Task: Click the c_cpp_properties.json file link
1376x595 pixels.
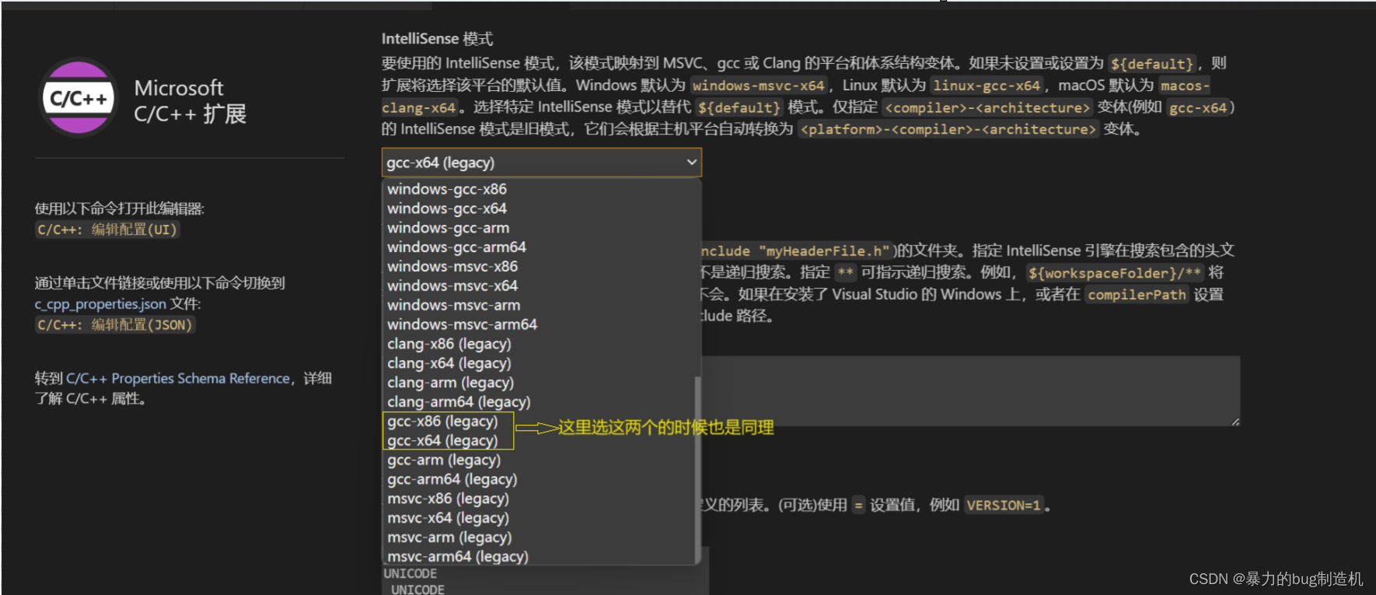Action: click(x=100, y=304)
